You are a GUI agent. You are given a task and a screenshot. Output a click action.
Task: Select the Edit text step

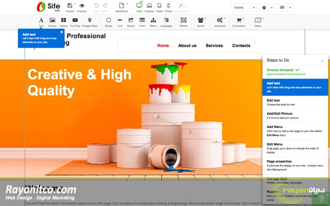tap(295, 102)
